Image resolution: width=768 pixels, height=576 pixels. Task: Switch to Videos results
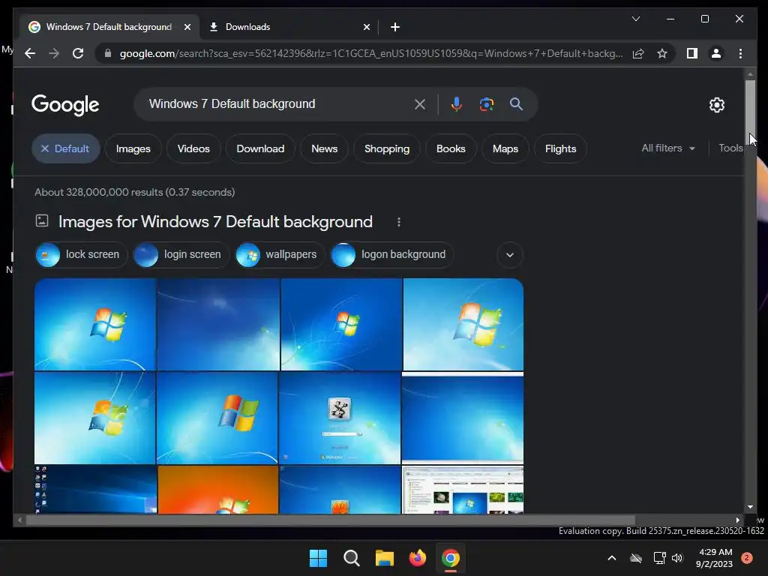pyautogui.click(x=193, y=148)
